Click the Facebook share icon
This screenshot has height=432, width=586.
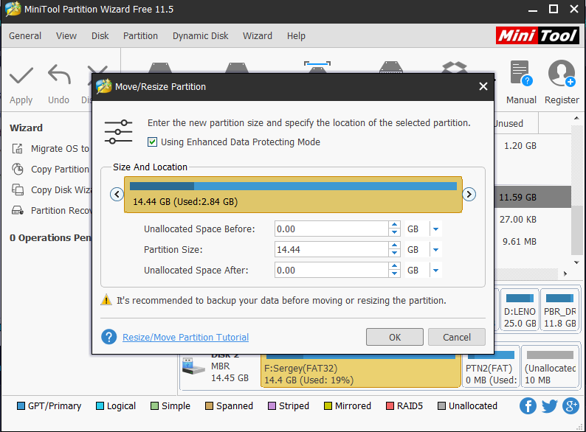[x=528, y=406]
